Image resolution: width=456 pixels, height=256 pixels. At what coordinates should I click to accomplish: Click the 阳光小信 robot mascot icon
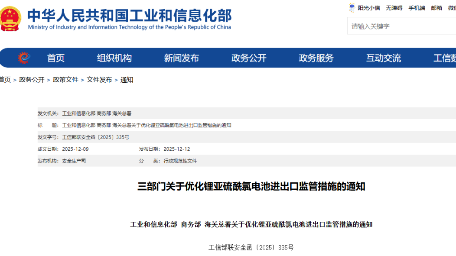352,8
